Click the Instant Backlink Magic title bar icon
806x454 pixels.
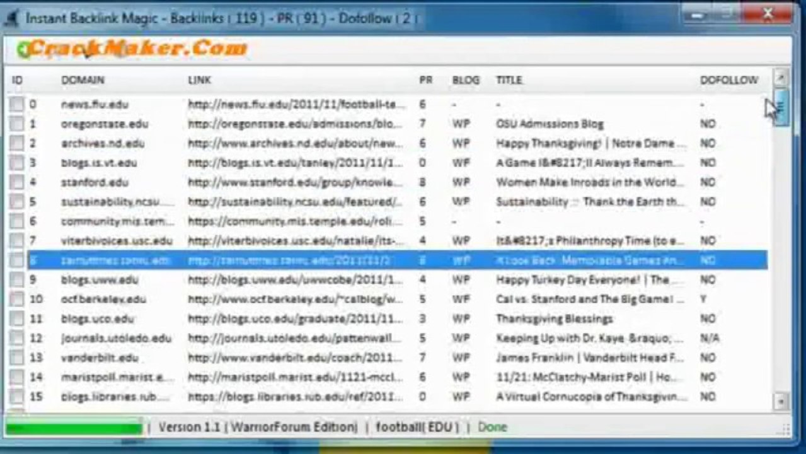click(x=11, y=18)
